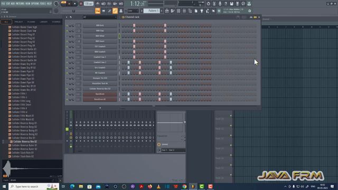Select the 808 Kick channel button
Screen dimensions: 338x190
(x=100, y=25)
